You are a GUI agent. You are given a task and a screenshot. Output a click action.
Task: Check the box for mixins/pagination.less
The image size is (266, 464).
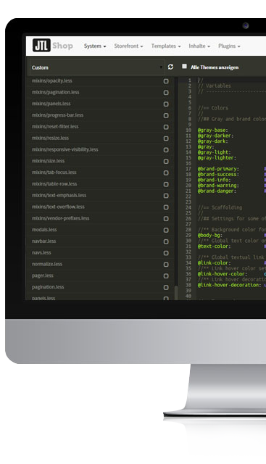(x=166, y=93)
